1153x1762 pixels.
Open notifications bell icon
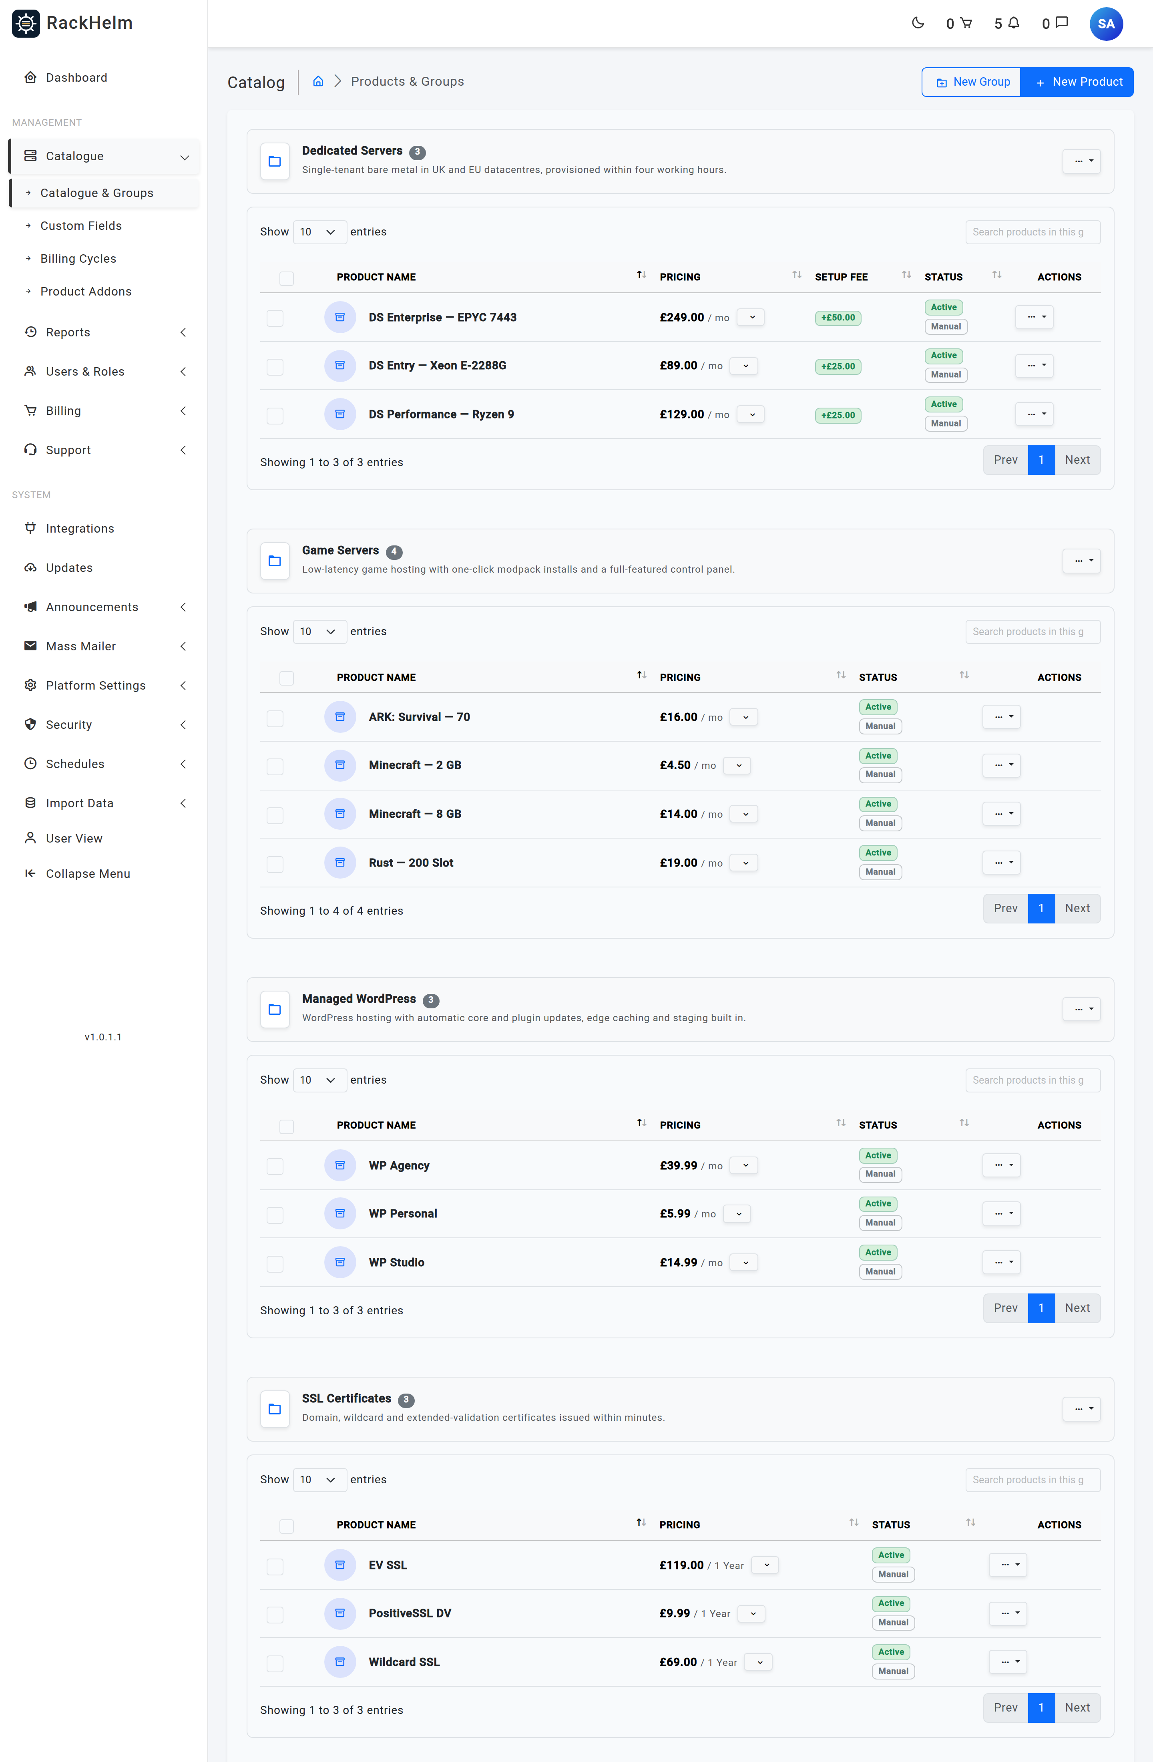click(x=1013, y=23)
